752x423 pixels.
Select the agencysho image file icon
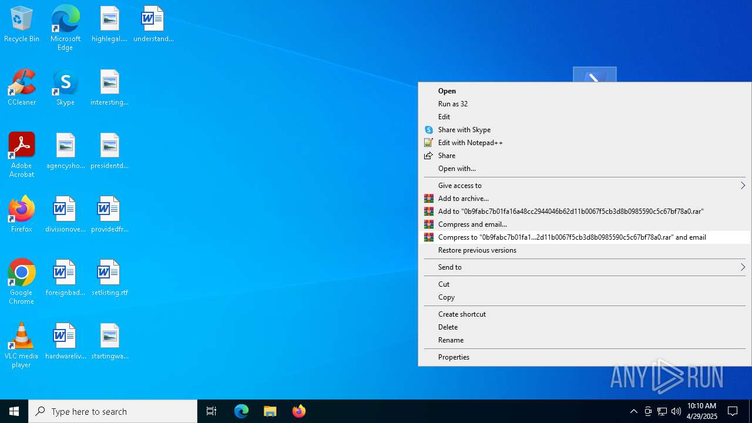click(x=65, y=152)
